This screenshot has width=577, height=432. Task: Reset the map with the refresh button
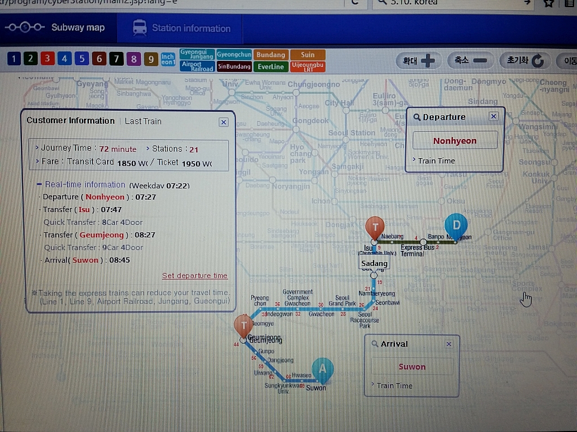[x=525, y=61]
